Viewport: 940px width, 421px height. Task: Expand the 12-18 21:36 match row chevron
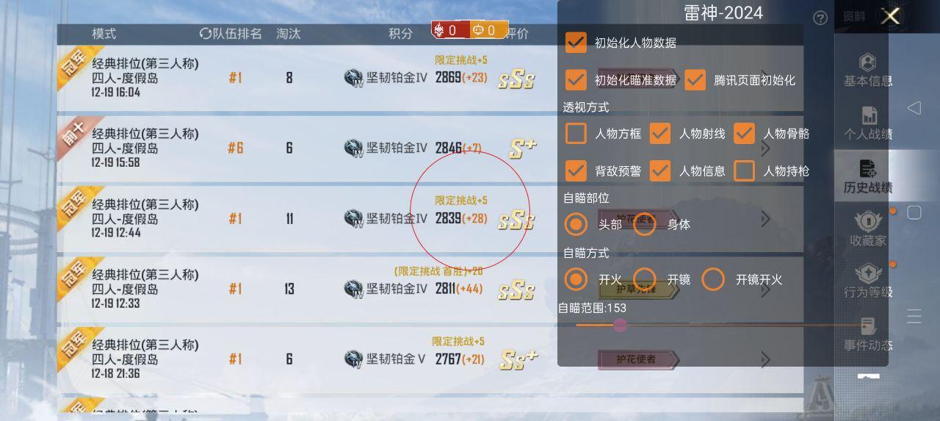766,360
